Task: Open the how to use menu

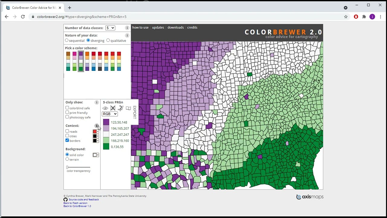Action: pyautogui.click(x=140, y=28)
